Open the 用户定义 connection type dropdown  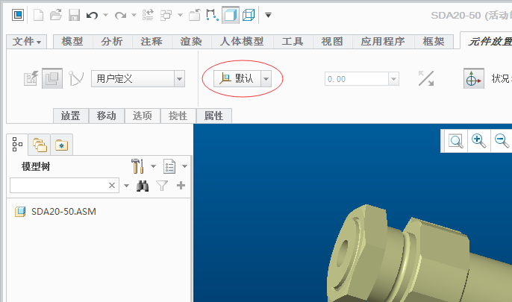click(138, 78)
